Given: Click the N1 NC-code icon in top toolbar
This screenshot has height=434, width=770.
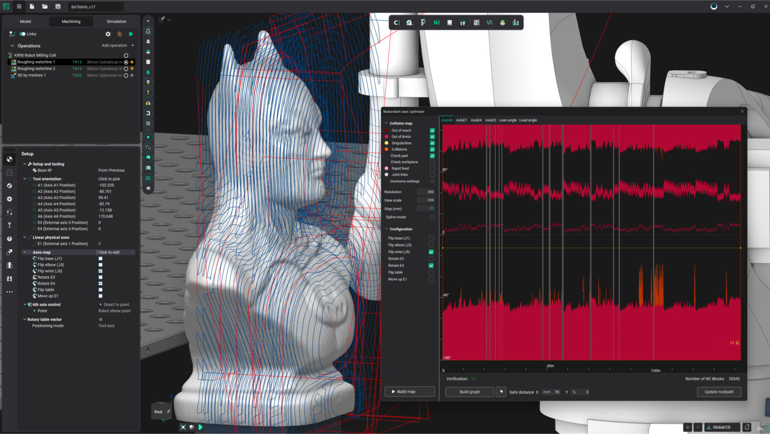Looking at the screenshot, I should [437, 22].
